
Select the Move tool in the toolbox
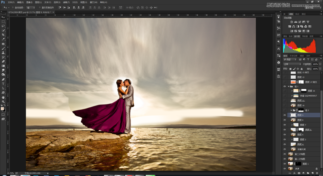(x=3, y=17)
